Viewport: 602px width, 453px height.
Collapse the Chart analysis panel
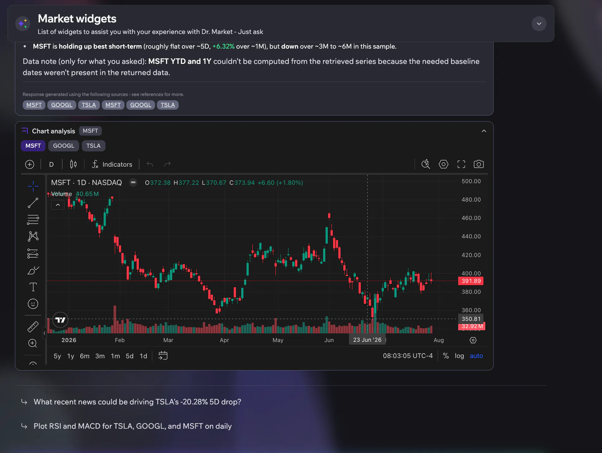click(x=484, y=131)
